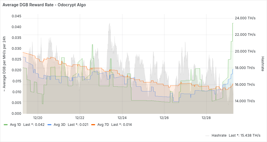Click the orange Avg 7D color swatch
Screen dimensions: 267x142
click(x=93, y=125)
